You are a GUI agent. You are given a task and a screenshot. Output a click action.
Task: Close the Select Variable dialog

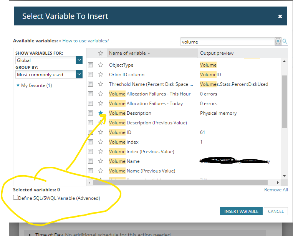280,17
